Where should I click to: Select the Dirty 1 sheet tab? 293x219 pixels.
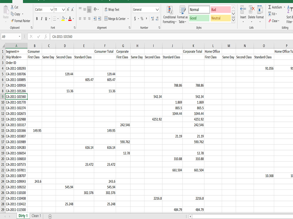point(23,216)
